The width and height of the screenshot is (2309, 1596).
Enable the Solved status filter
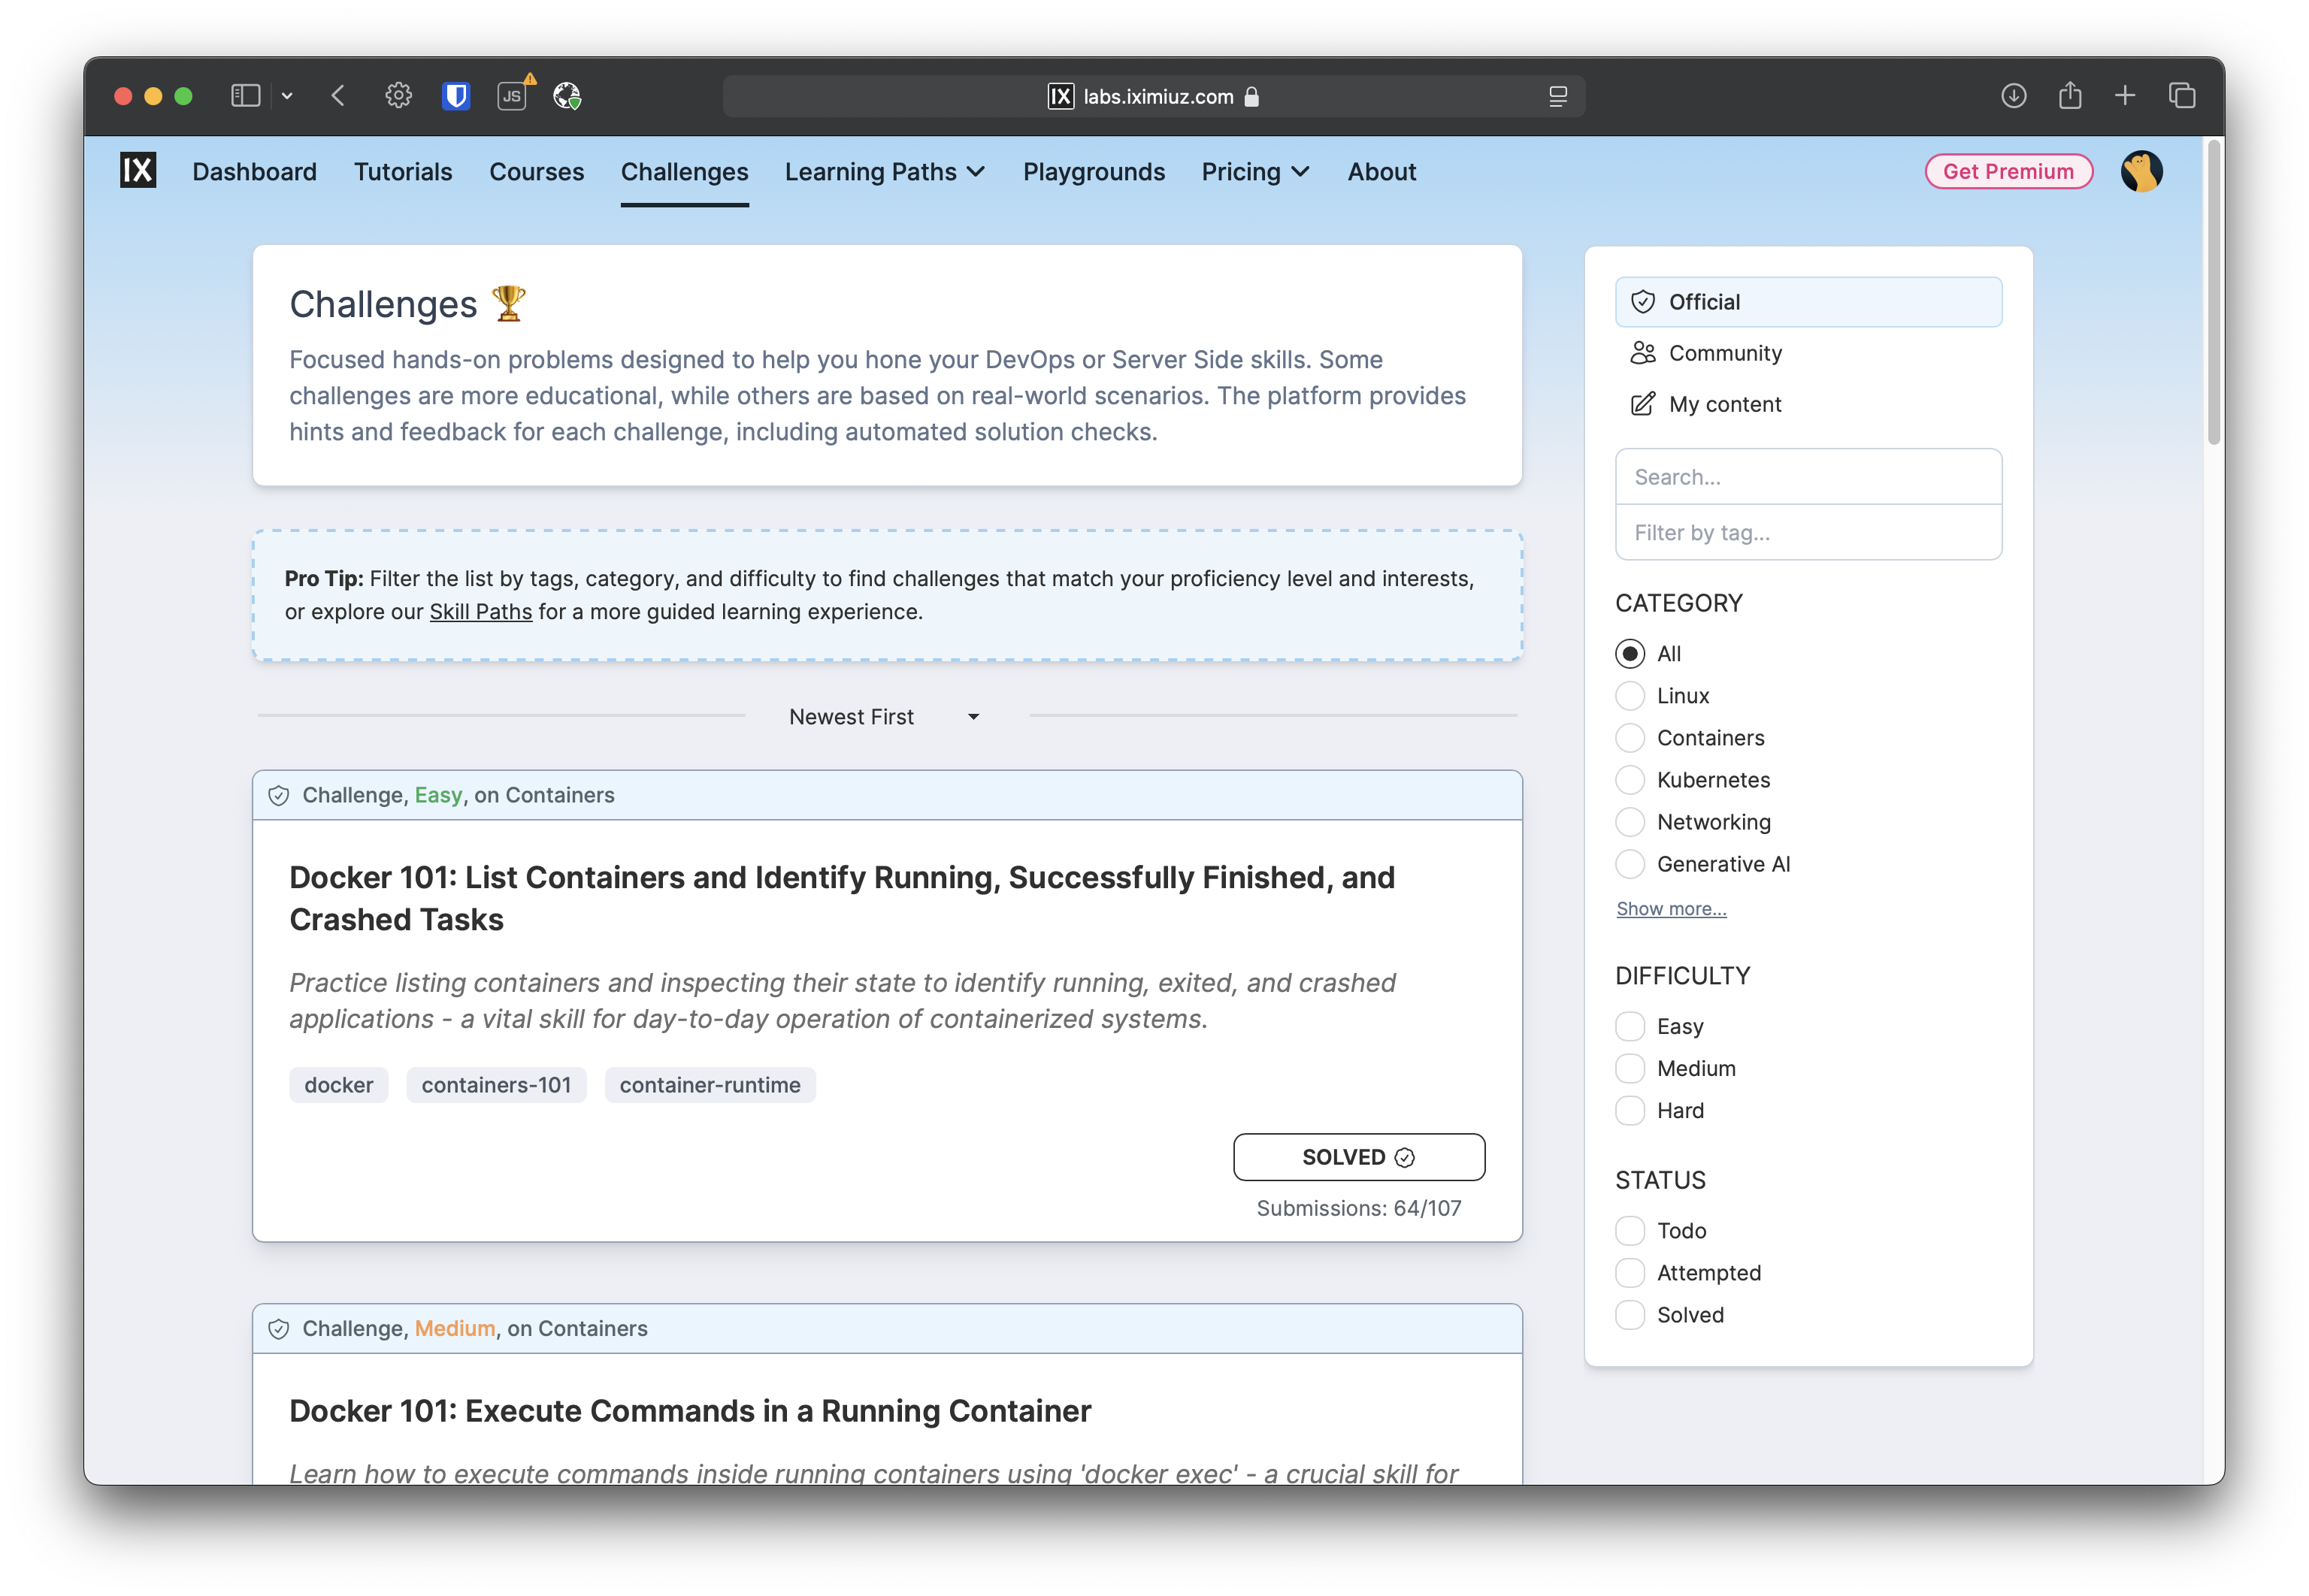coord(1629,1315)
